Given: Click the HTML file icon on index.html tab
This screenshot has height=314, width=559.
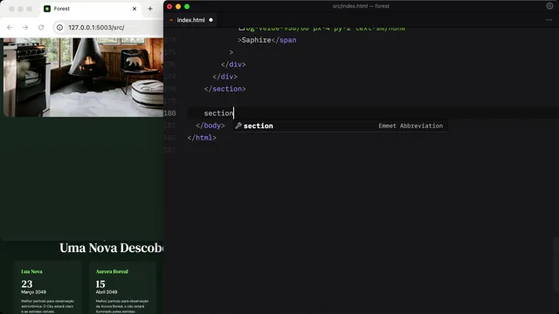Looking at the screenshot, I should [x=171, y=20].
